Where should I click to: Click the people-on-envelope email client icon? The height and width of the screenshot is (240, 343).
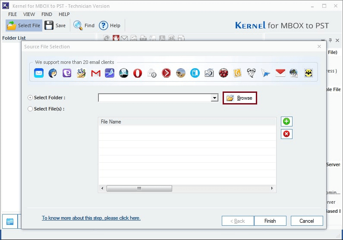coord(81,73)
